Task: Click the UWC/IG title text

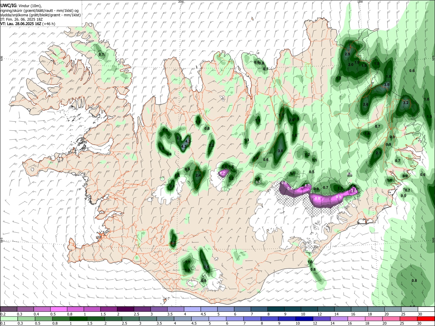Action: tap(8, 6)
